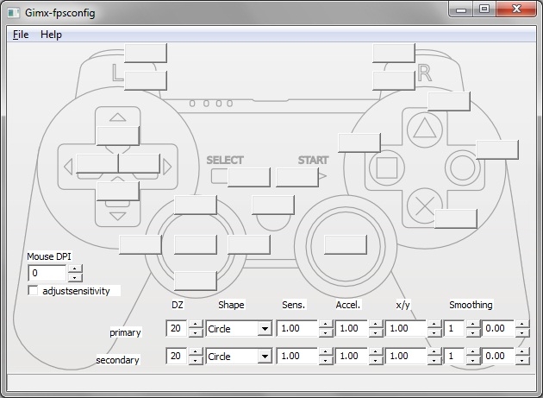Click the Gimx-fpsconfig title bar icon
This screenshot has width=543, height=398.
click(x=14, y=13)
